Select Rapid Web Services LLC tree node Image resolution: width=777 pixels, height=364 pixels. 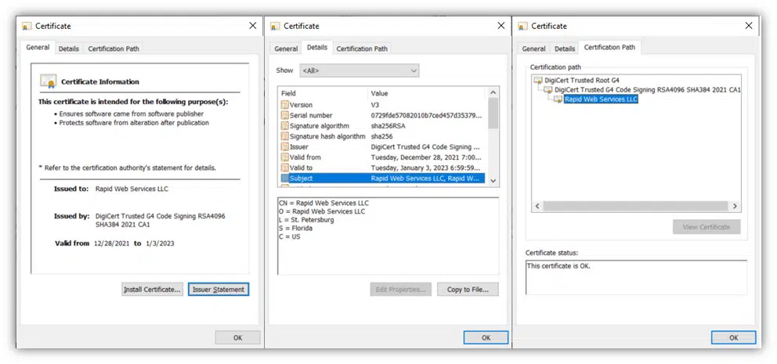point(601,99)
